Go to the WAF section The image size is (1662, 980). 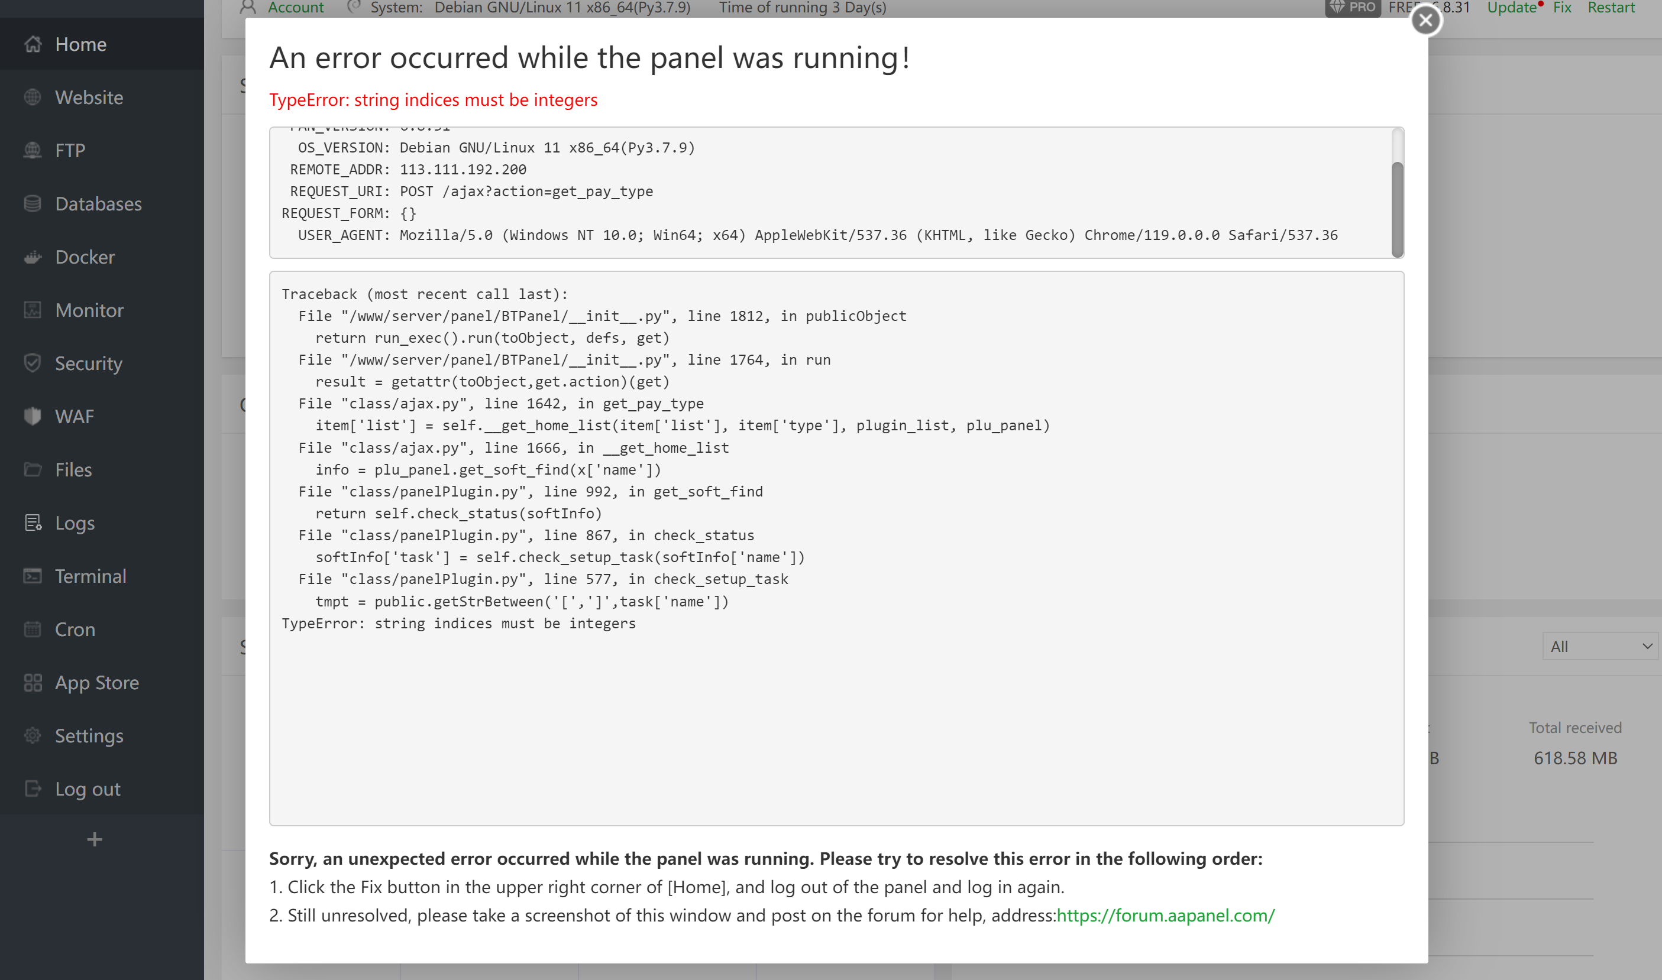(74, 416)
